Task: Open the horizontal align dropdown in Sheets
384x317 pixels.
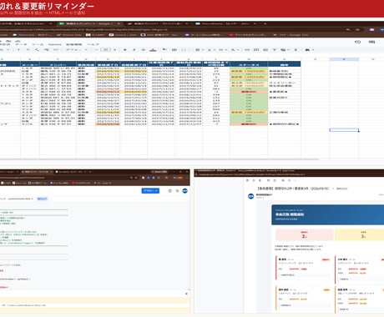Action: [x=199, y=50]
